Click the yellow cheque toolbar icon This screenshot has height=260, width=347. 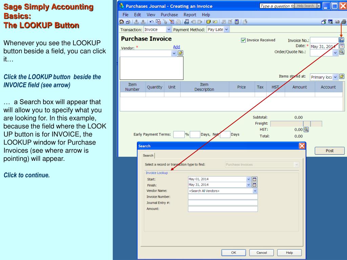coord(215,22)
